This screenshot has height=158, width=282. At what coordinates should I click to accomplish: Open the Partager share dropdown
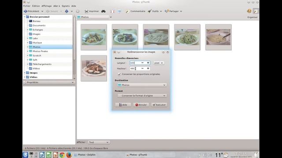(x=173, y=11)
